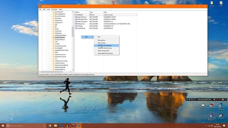Click the recorder camera snapshot icon
The width and height of the screenshot is (228, 128).
tap(223, 100)
